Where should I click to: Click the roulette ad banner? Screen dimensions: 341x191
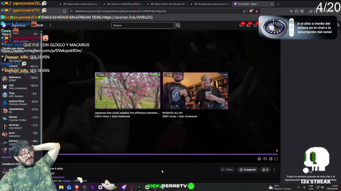click(298, 28)
